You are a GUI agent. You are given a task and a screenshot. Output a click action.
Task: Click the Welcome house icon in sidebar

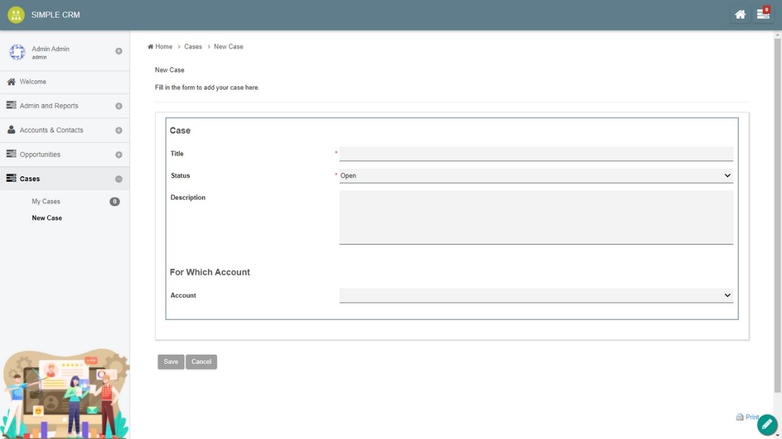11,82
